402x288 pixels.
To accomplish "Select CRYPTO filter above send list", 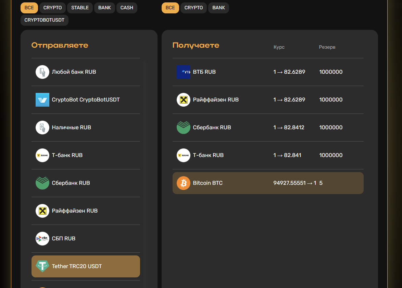I will coord(52,8).
